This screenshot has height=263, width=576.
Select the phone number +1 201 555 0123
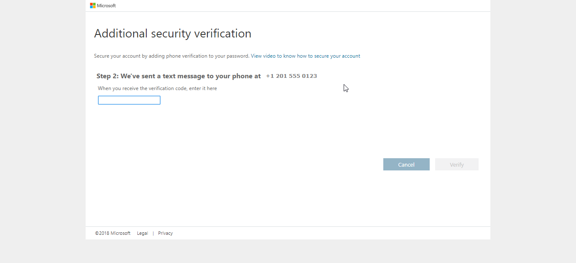point(291,76)
